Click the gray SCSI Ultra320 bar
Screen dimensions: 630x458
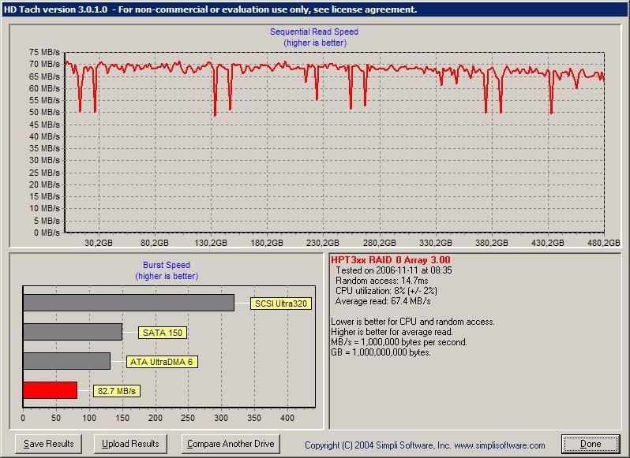129,303
